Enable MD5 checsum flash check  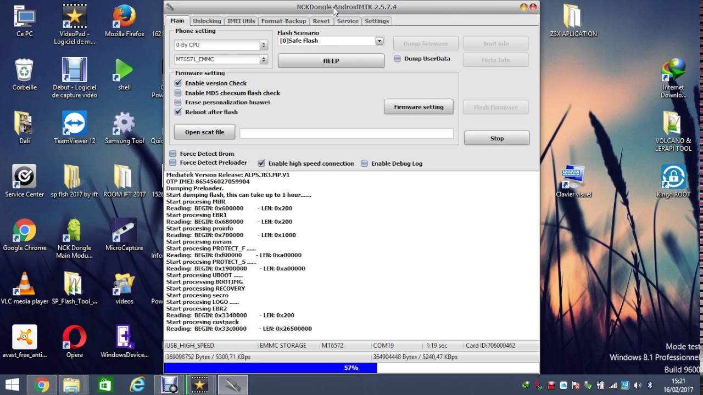pyautogui.click(x=178, y=93)
